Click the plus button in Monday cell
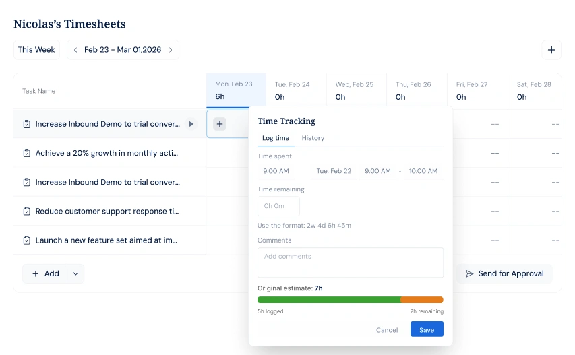Image resolution: width=575 pixels, height=355 pixels. coord(220,124)
